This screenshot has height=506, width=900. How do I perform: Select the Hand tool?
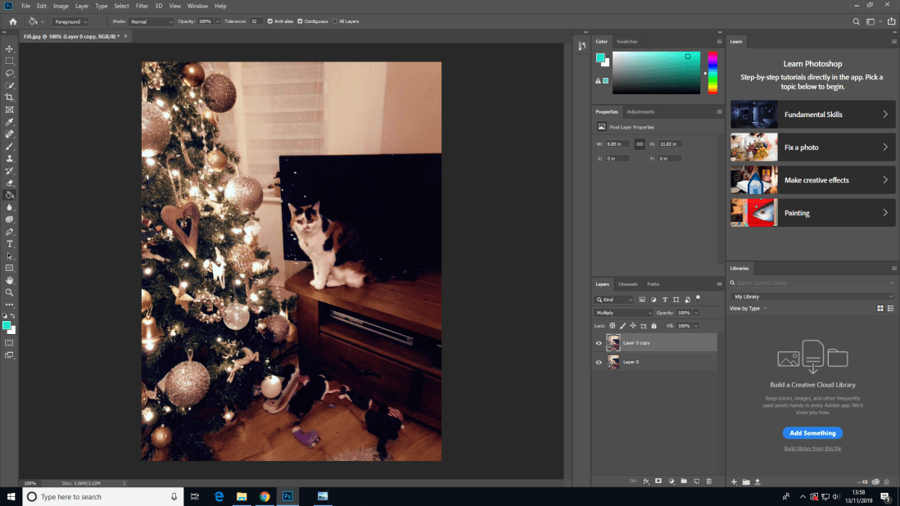(10, 280)
